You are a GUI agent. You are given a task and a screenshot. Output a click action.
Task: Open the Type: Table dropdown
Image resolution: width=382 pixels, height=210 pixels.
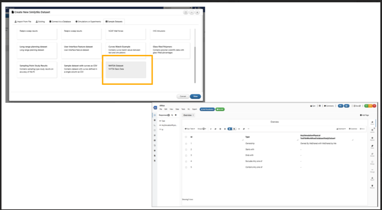(190, 129)
